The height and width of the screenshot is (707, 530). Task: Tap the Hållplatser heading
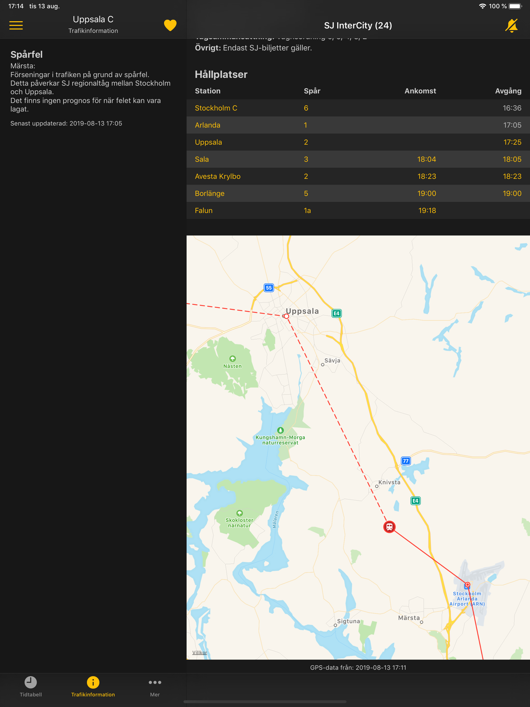coord(221,75)
